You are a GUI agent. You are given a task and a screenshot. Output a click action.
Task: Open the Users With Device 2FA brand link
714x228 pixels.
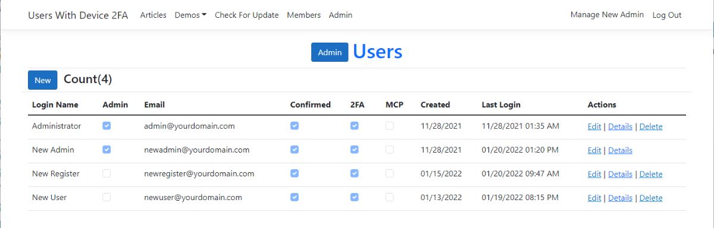pos(78,15)
